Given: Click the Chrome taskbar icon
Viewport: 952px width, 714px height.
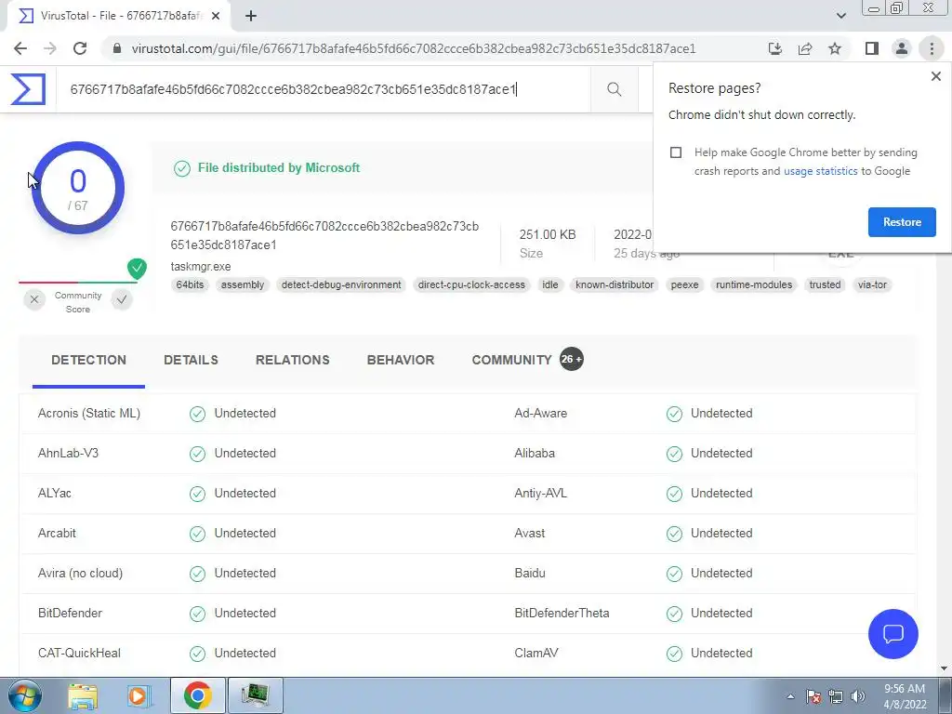Looking at the screenshot, I should tap(197, 695).
